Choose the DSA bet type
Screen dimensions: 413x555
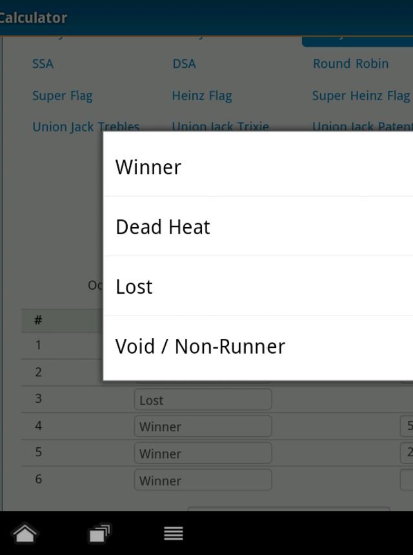coord(184,64)
